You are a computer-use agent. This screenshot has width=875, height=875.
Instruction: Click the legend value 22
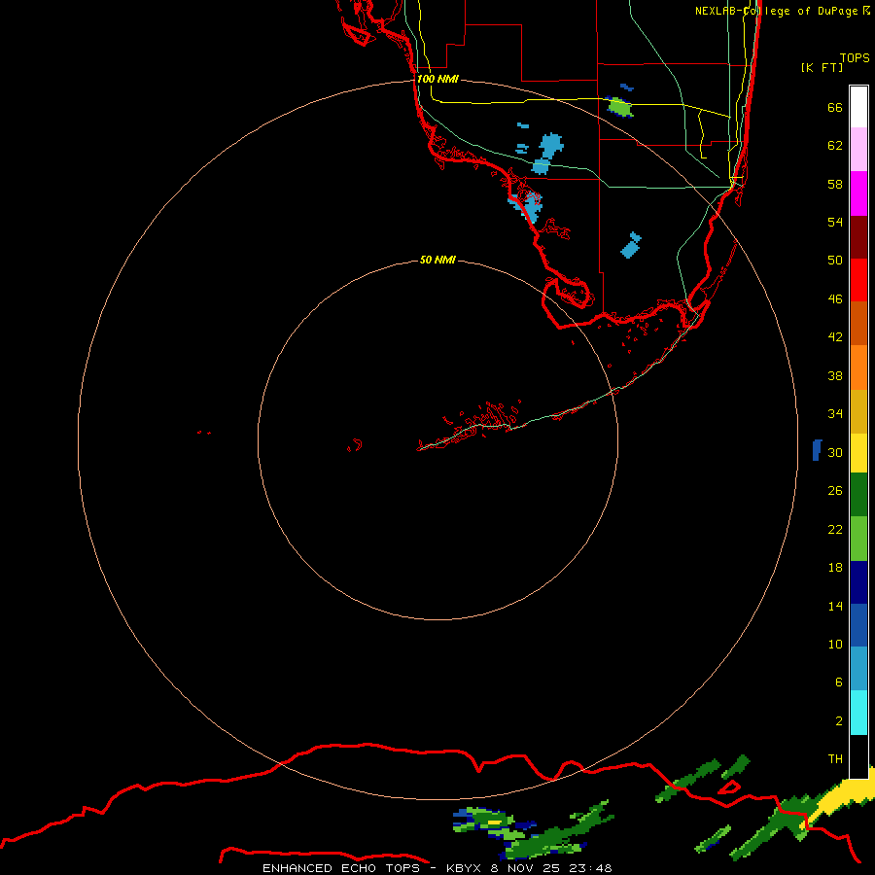(x=835, y=530)
